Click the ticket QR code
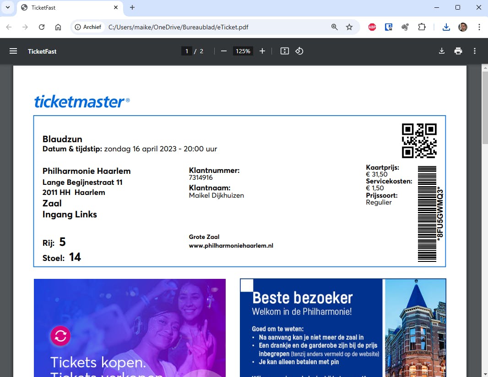488x377 pixels. (419, 141)
